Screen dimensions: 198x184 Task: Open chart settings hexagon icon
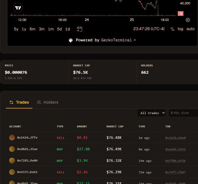point(188,20)
